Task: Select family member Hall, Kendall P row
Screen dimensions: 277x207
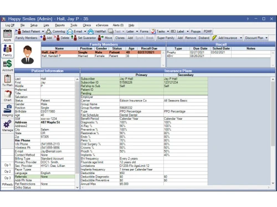Action: click(101, 56)
